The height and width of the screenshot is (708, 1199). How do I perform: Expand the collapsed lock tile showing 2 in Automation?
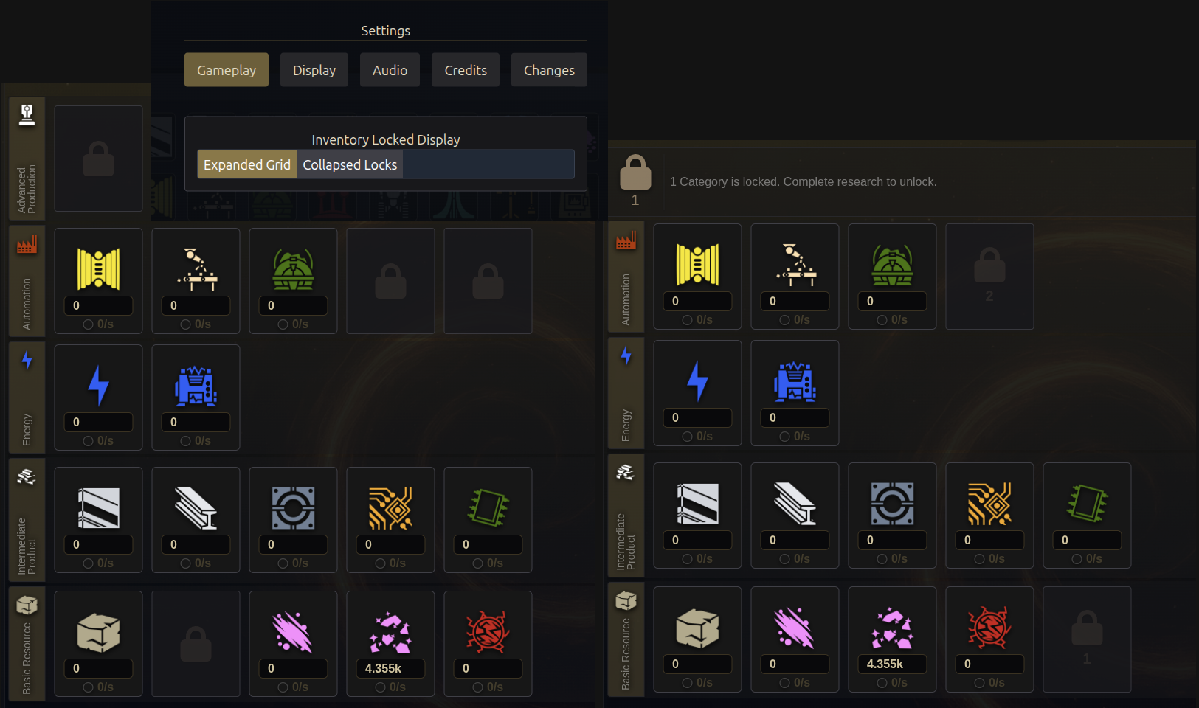click(989, 277)
